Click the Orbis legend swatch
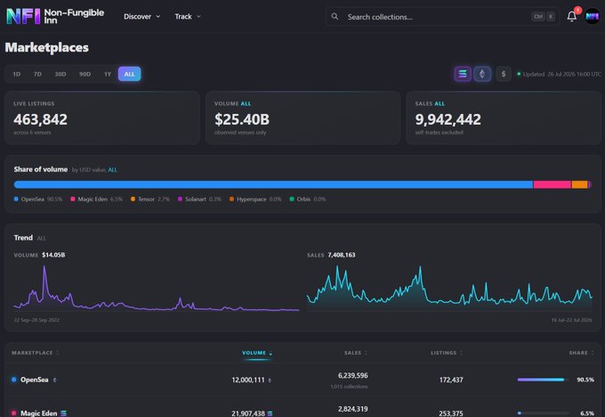Screen dimensions: 605x417 (x=292, y=199)
